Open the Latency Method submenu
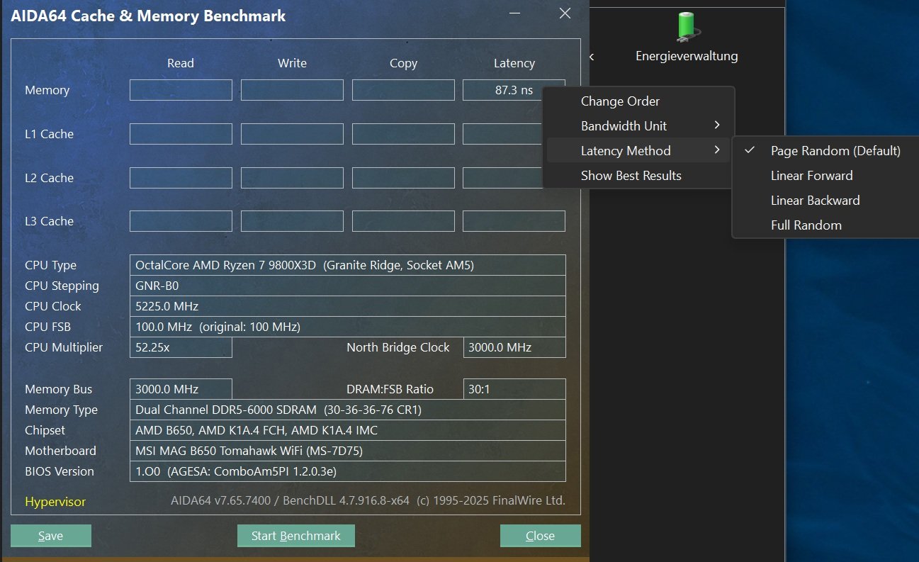Image resolution: width=919 pixels, height=562 pixels. pos(638,151)
